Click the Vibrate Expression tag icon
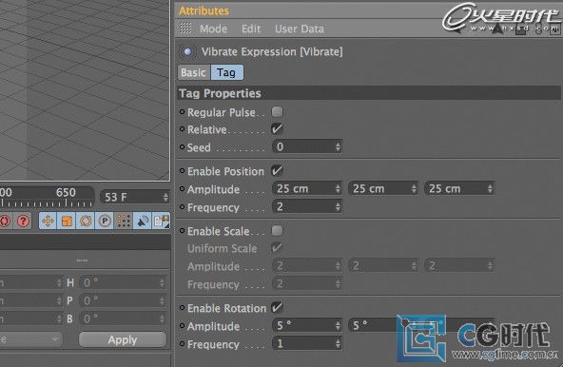The height and width of the screenshot is (367, 563). point(187,52)
